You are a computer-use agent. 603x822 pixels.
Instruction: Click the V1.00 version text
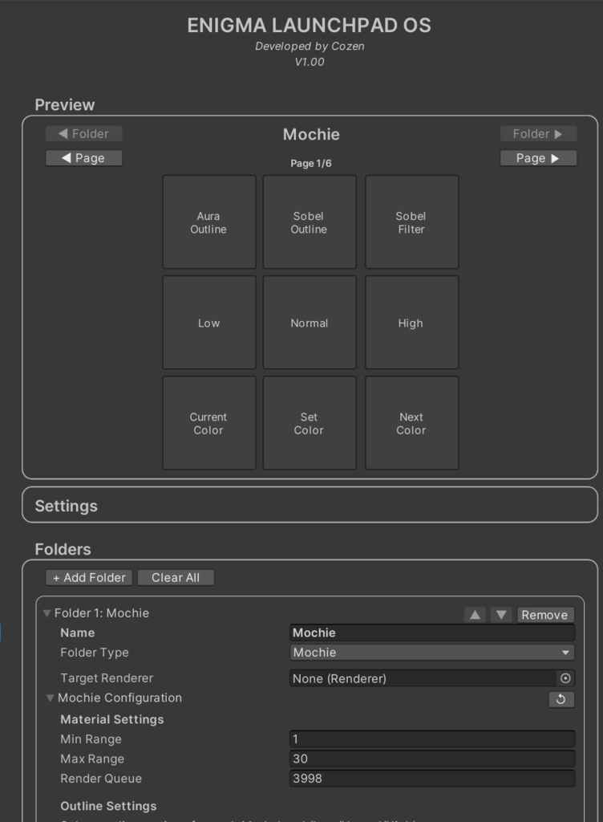pos(310,62)
